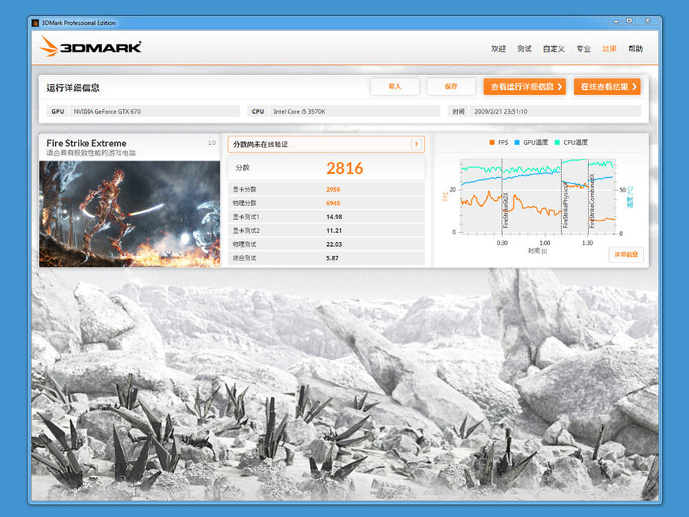
Task: Click the "综合测试" row label
Action: coord(245,258)
